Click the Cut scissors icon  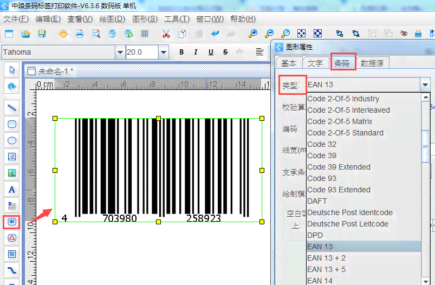pyautogui.click(x=166, y=34)
